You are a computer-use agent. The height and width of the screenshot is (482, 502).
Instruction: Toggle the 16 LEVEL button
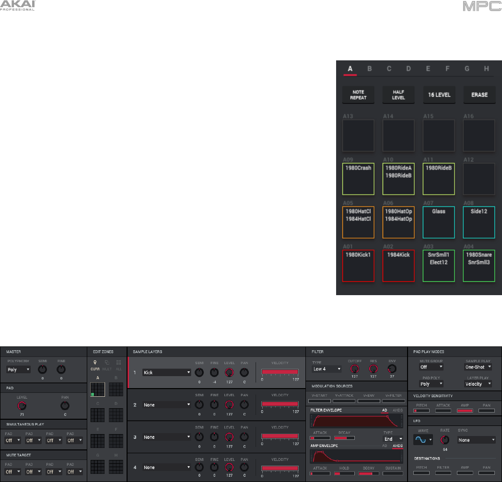tap(439, 95)
